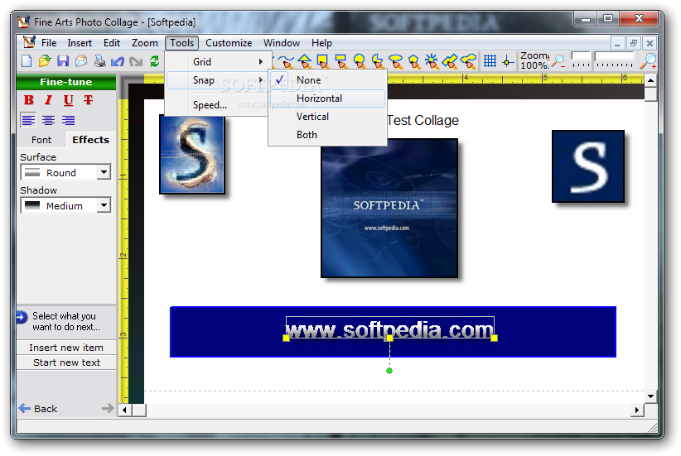This screenshot has width=681, height=456.
Task: Choose Vertical snap option
Action: [x=327, y=117]
